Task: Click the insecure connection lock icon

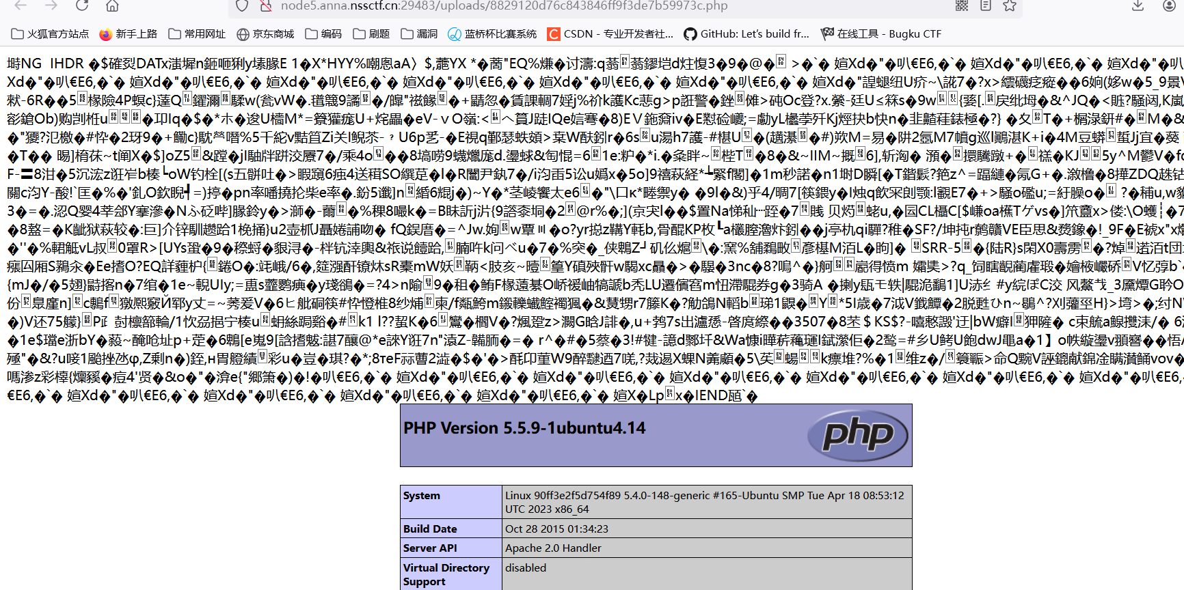Action: point(266,5)
